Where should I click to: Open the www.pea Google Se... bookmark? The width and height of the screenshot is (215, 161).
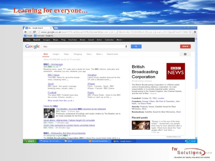point(44,36)
